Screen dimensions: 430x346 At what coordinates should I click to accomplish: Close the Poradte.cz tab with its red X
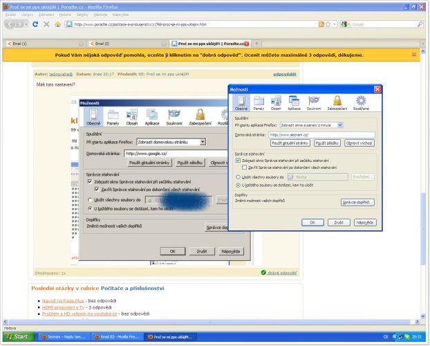pos(247,44)
